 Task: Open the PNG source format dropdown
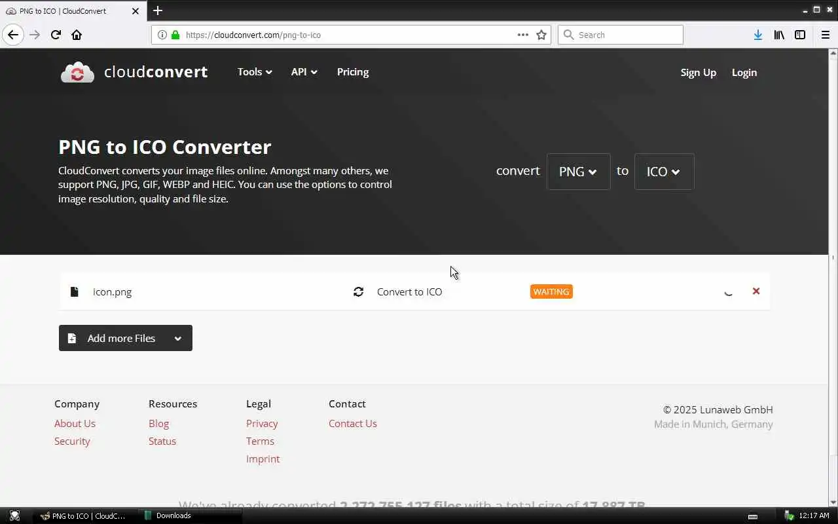tap(578, 172)
